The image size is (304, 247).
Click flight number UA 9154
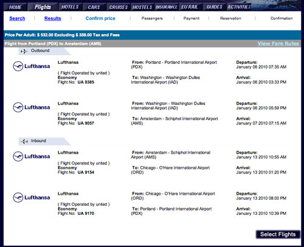[86, 172]
